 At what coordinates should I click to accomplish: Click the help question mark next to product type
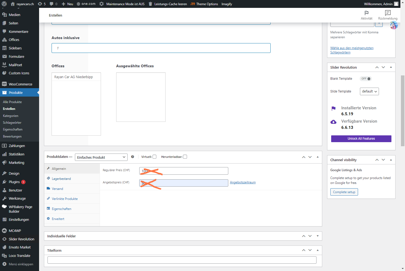132,157
